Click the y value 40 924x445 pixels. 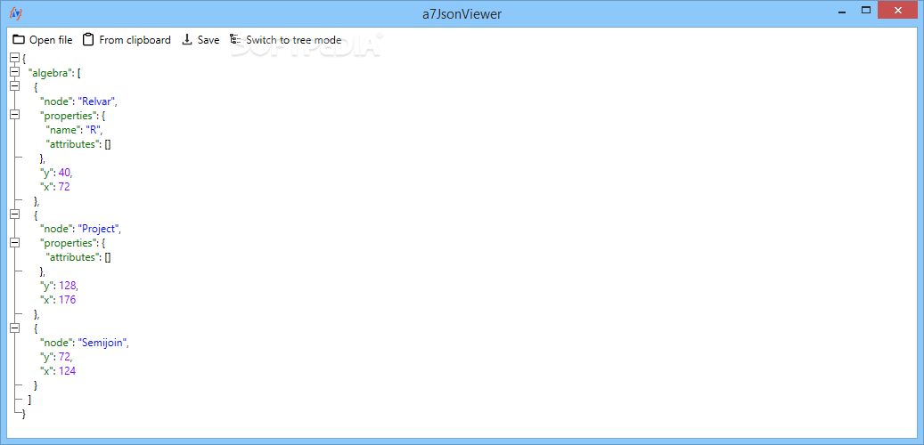coord(64,173)
